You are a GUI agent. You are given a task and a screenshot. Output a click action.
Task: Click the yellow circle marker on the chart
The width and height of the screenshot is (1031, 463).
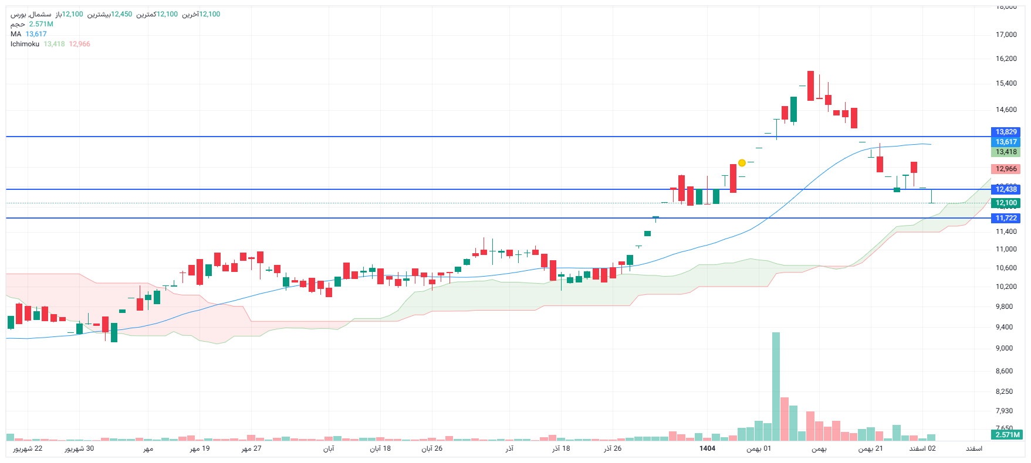click(742, 163)
